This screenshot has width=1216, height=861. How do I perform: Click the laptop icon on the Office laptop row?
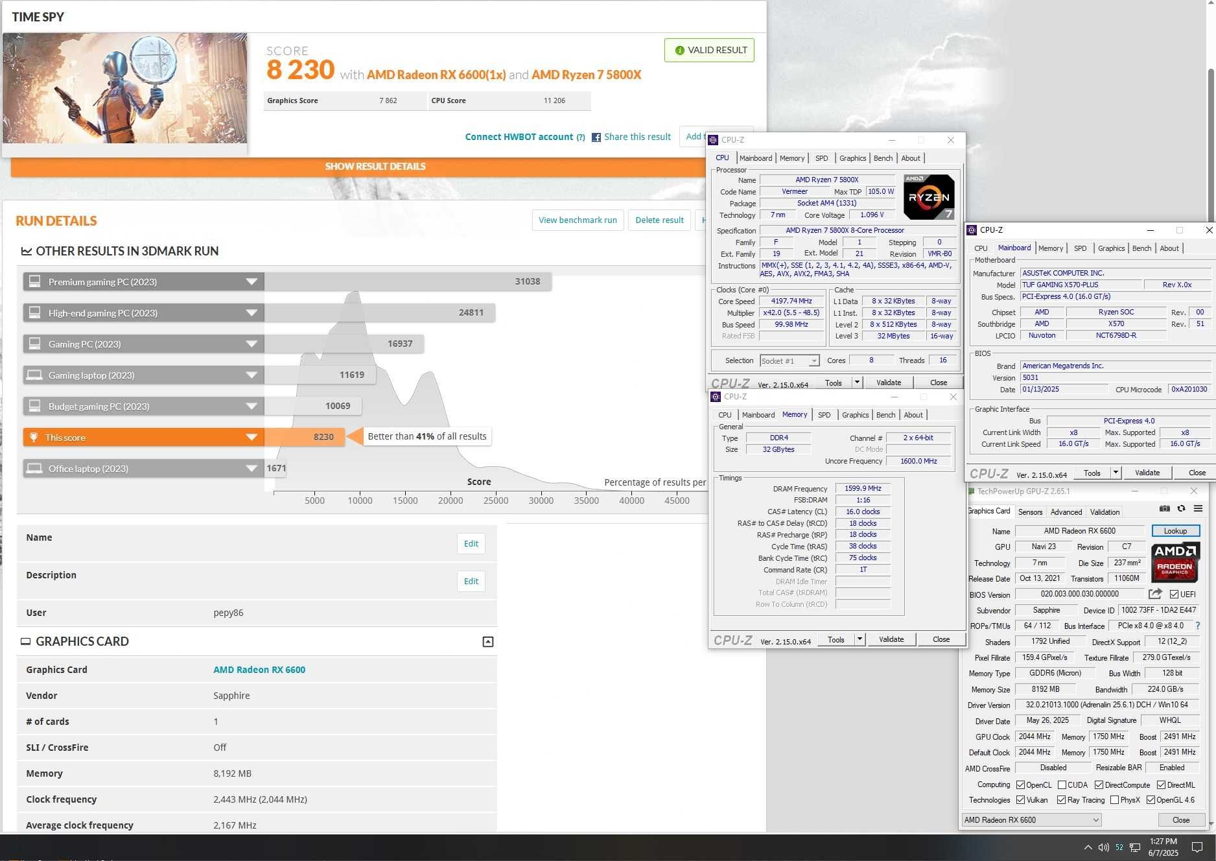[35, 468]
